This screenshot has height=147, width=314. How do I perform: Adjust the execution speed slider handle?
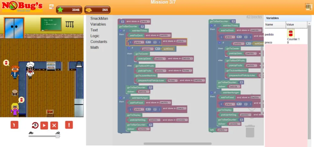[58, 136]
